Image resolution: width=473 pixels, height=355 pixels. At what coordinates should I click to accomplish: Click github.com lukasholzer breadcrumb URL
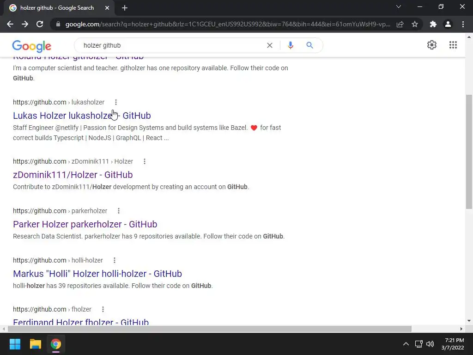pos(59,102)
